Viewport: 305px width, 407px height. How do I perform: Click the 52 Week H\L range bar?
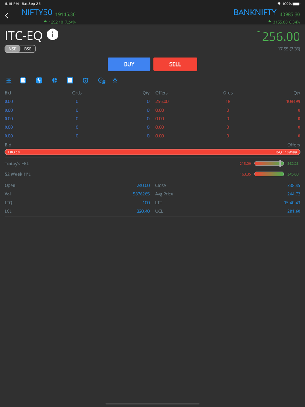coord(269,174)
